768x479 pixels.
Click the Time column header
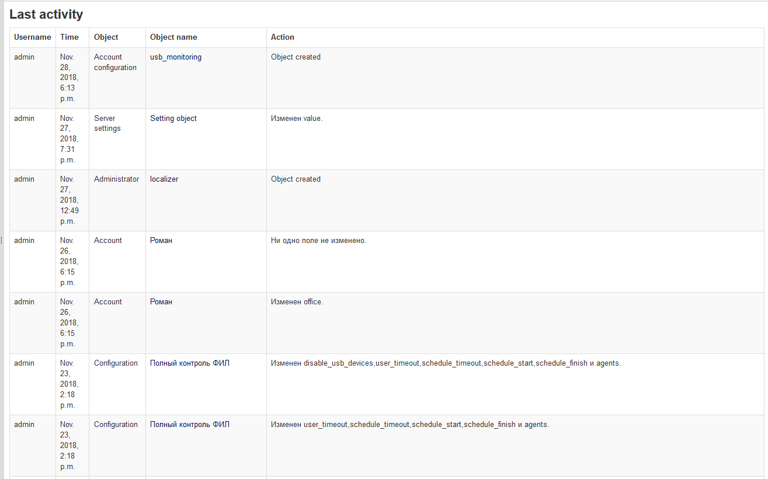69,37
